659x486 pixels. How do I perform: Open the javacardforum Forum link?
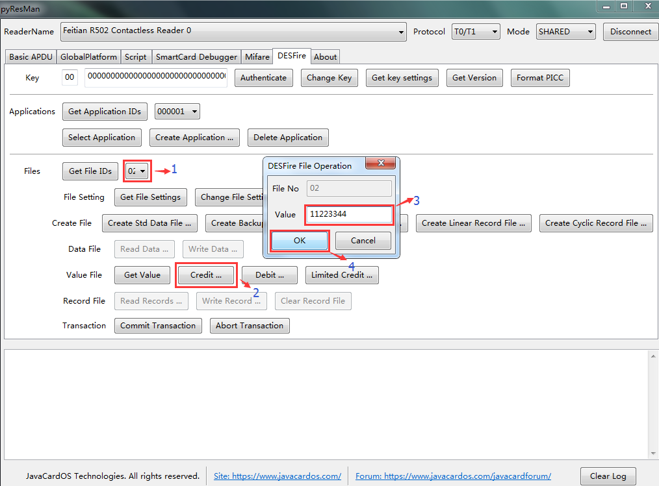(453, 476)
